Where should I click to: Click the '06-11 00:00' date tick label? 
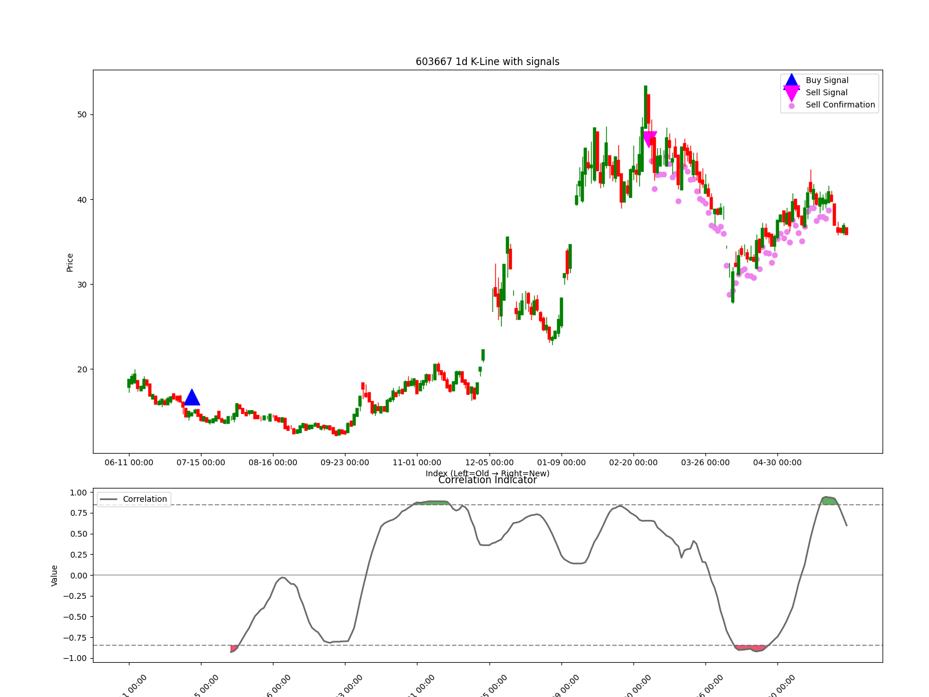pyautogui.click(x=129, y=462)
